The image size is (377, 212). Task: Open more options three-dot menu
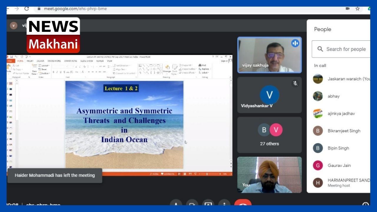pos(224,203)
